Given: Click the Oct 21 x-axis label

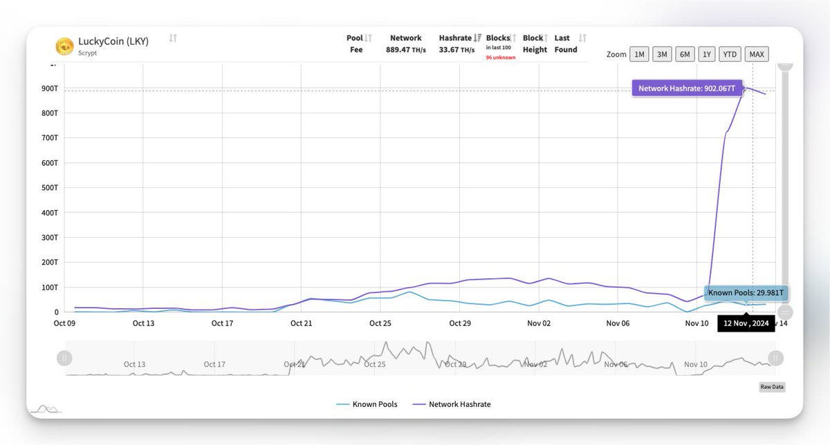Looking at the screenshot, I should 302,323.
